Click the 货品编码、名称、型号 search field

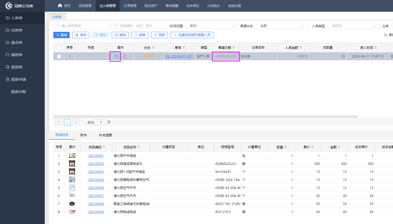tap(140, 26)
